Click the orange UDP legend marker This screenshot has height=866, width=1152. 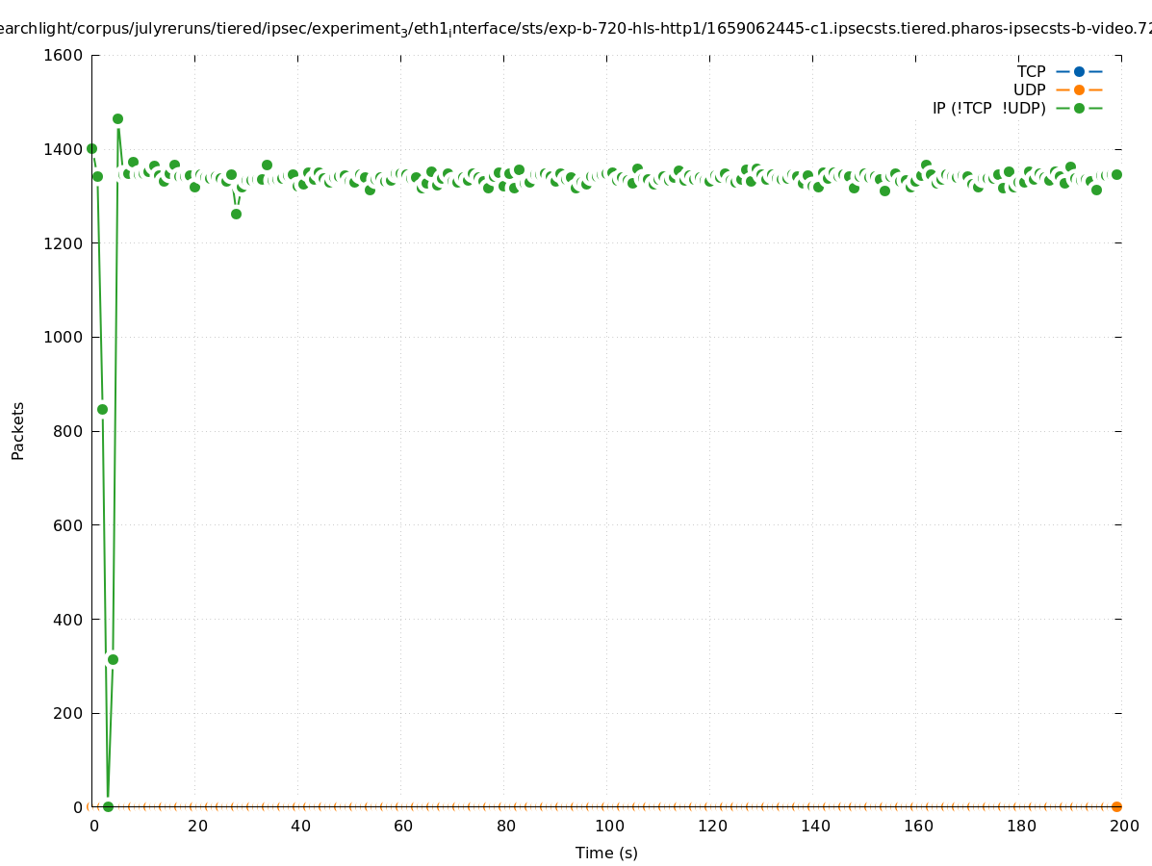click(x=1079, y=89)
